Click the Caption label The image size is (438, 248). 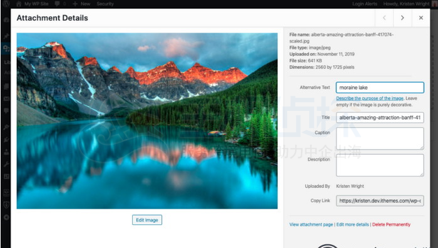click(322, 133)
